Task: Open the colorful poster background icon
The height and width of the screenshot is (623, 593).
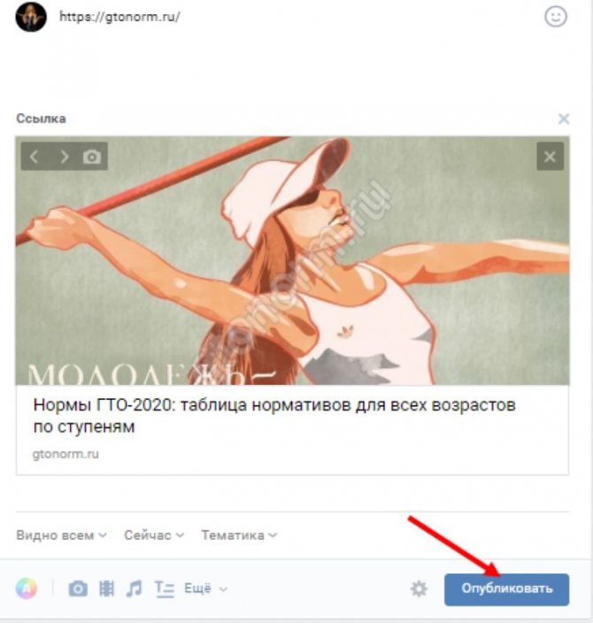Action: pyautogui.click(x=27, y=588)
